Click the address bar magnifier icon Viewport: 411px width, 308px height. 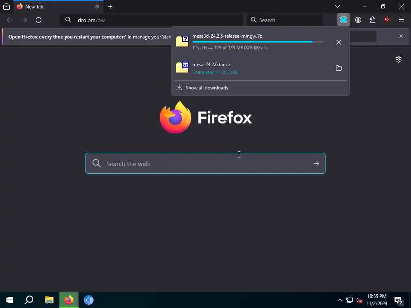[x=68, y=20]
